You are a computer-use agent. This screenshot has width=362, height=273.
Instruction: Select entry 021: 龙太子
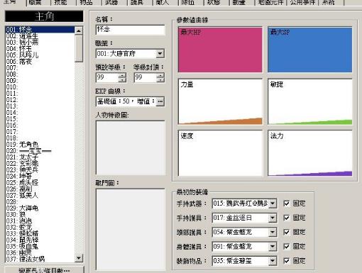[x=40, y=157]
